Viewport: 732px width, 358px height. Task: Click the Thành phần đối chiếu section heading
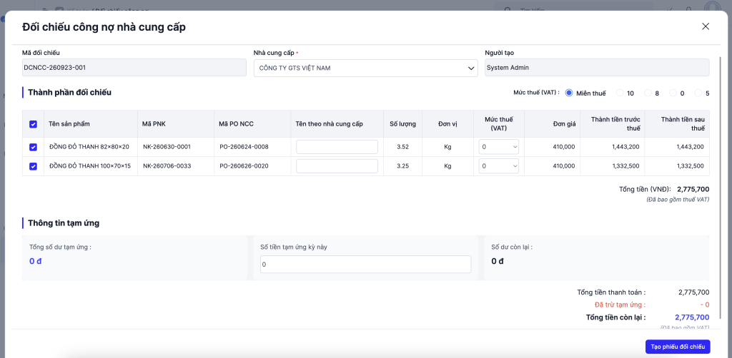(x=69, y=92)
